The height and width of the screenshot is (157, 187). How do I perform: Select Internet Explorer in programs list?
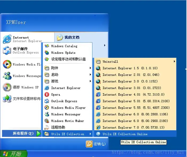68,88
